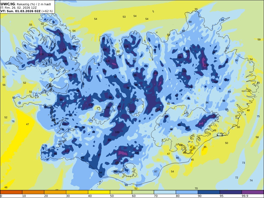This screenshot has height=198, width=264.
Task: Pick the 60–70 light green legend swatch
Action: (x=143, y=192)
